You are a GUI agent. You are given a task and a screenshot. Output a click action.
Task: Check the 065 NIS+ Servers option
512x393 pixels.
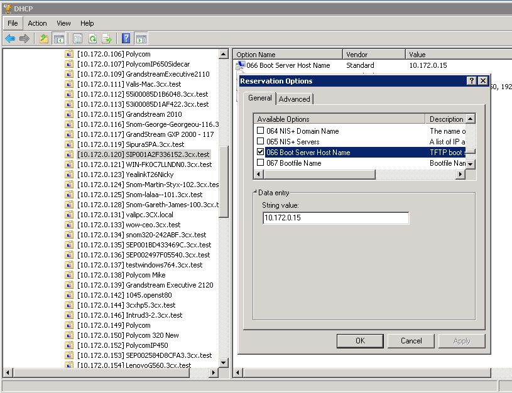[260, 141]
